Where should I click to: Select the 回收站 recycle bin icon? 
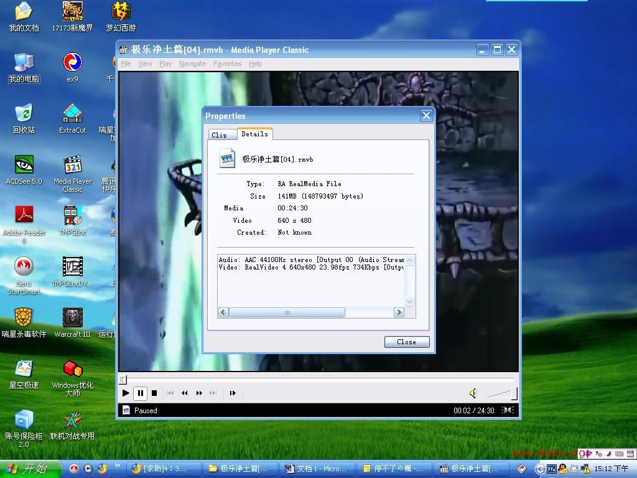pos(24,119)
